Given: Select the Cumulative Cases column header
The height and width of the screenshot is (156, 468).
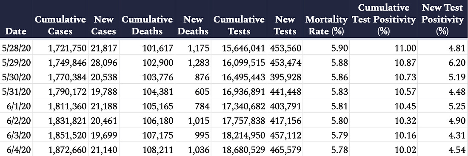Looking at the screenshot, I should 60,26.
